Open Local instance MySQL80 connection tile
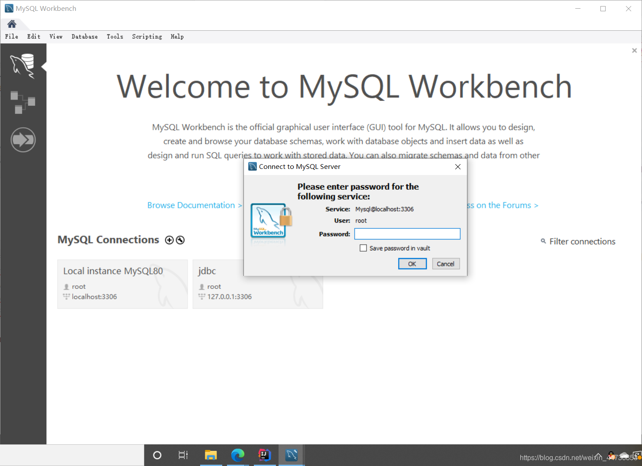Screen dimensions: 642x466 123,284
